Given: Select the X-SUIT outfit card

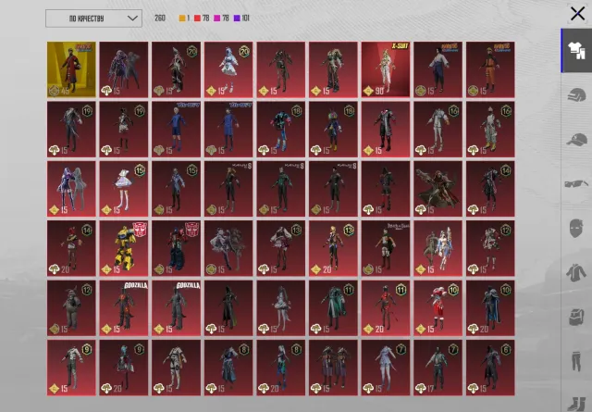Looking at the screenshot, I should [x=386, y=69].
